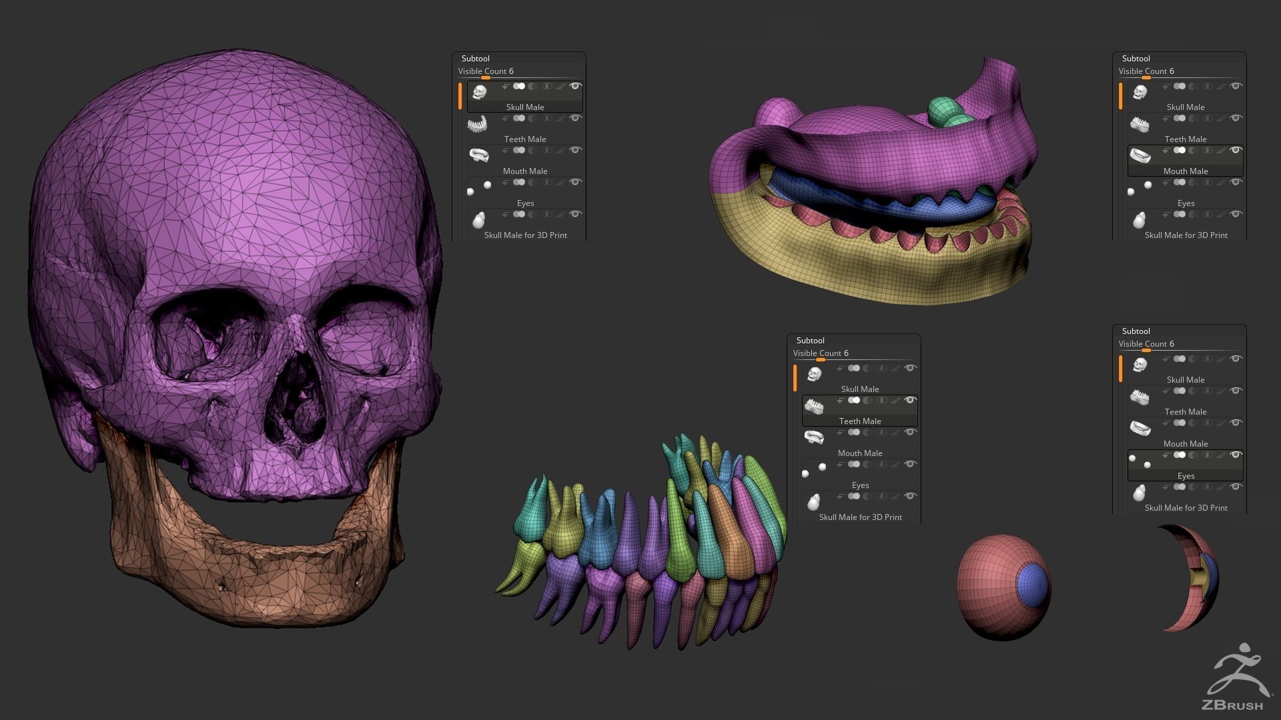This screenshot has height=720, width=1281.
Task: Set Eyes intersect mode in Mouth-selected panel
Action: (x=1208, y=182)
